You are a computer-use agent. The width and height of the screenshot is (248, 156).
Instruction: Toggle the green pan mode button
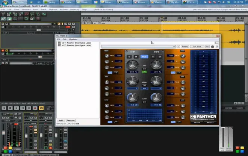pos(144,72)
